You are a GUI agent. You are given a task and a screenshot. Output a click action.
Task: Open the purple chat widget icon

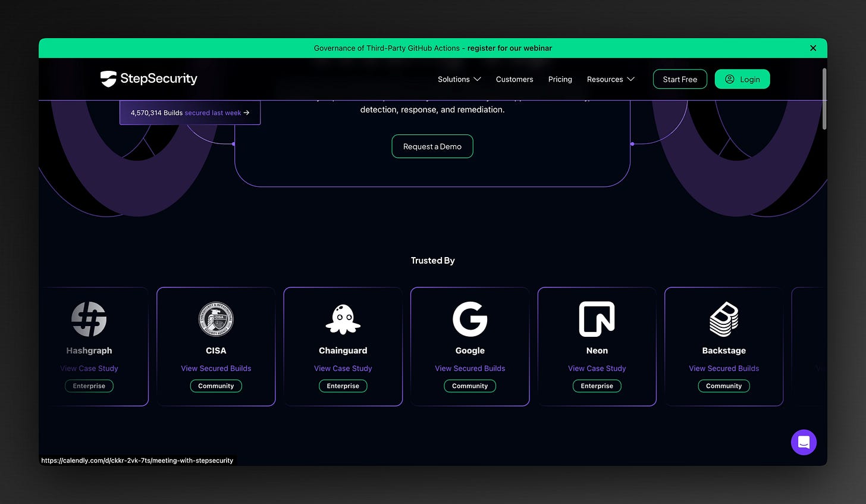[x=804, y=442]
